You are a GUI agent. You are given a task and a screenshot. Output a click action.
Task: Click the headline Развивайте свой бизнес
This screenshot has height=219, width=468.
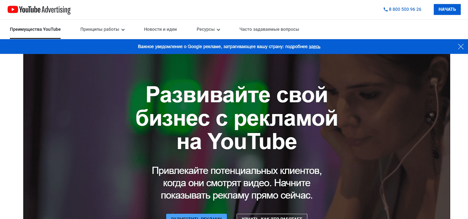pyautogui.click(x=237, y=118)
